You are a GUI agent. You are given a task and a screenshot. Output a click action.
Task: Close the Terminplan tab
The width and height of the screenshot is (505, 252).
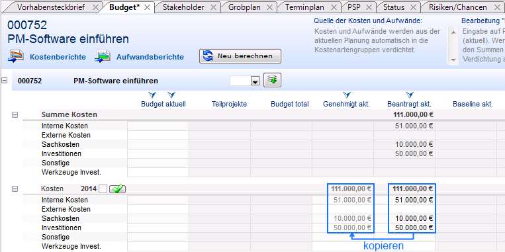(334, 7)
